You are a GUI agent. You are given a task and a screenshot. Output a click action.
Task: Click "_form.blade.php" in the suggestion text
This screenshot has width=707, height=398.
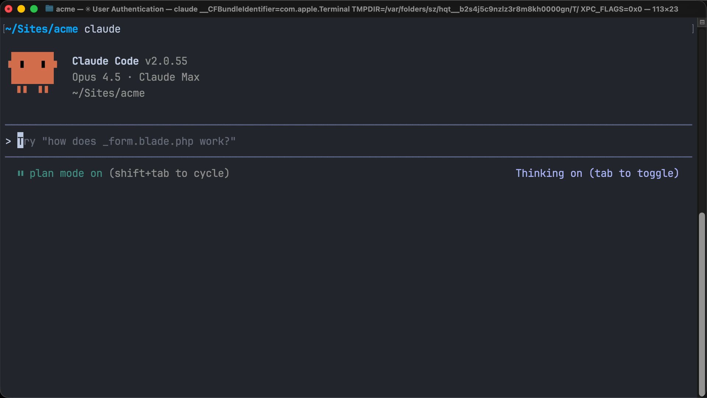pos(147,141)
